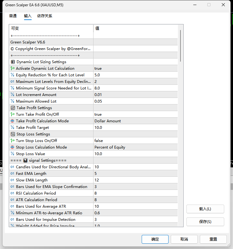Switch to the 普通 tab

tap(13, 16)
